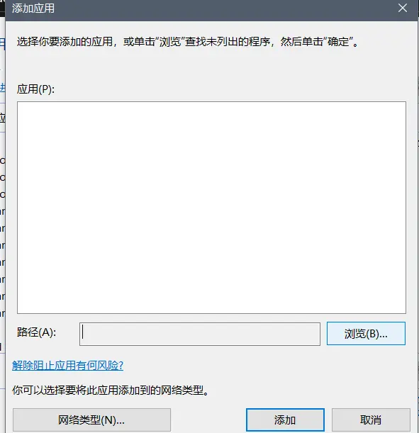Click inside the 应用(P) list box
Screen dimensions: 419x433
coord(211,208)
